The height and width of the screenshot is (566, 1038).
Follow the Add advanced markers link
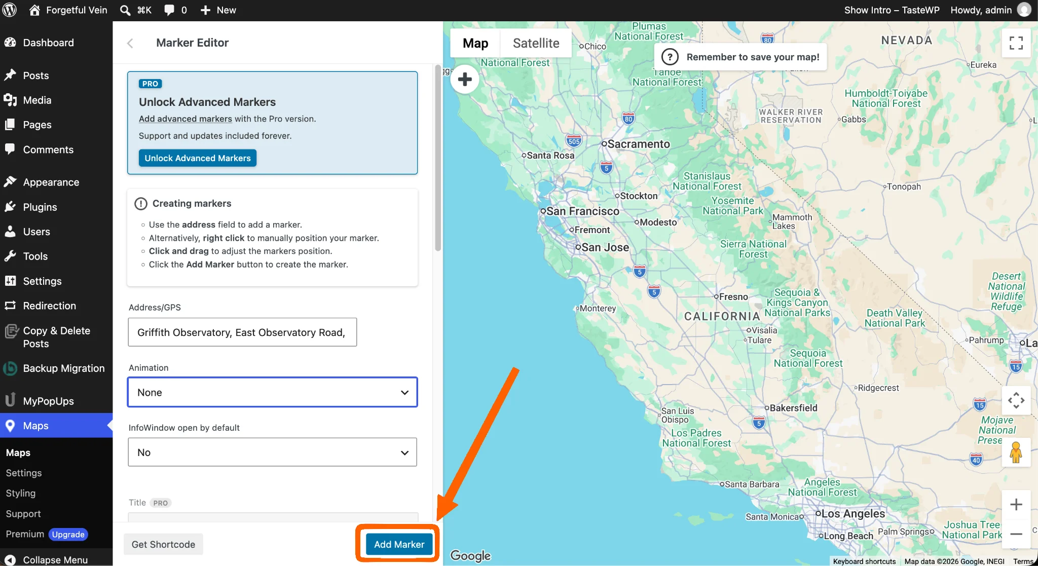pos(186,119)
